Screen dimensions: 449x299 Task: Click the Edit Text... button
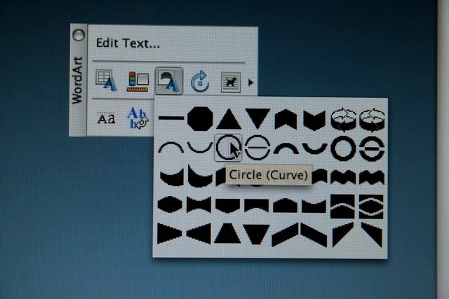coord(128,43)
